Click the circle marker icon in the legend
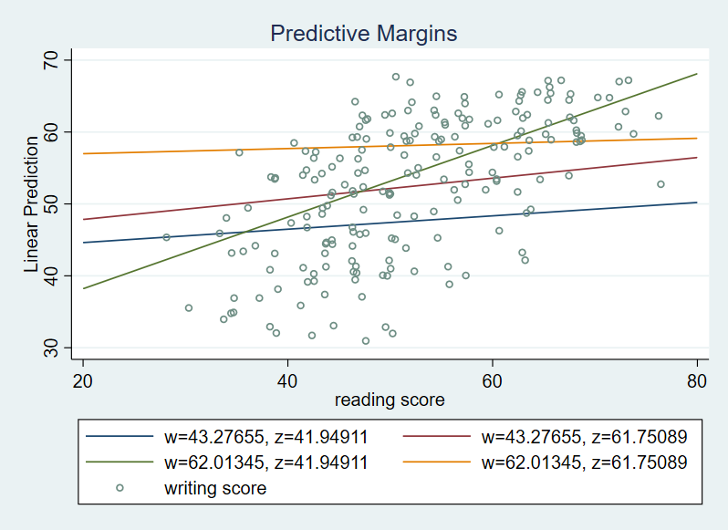 click(120, 488)
